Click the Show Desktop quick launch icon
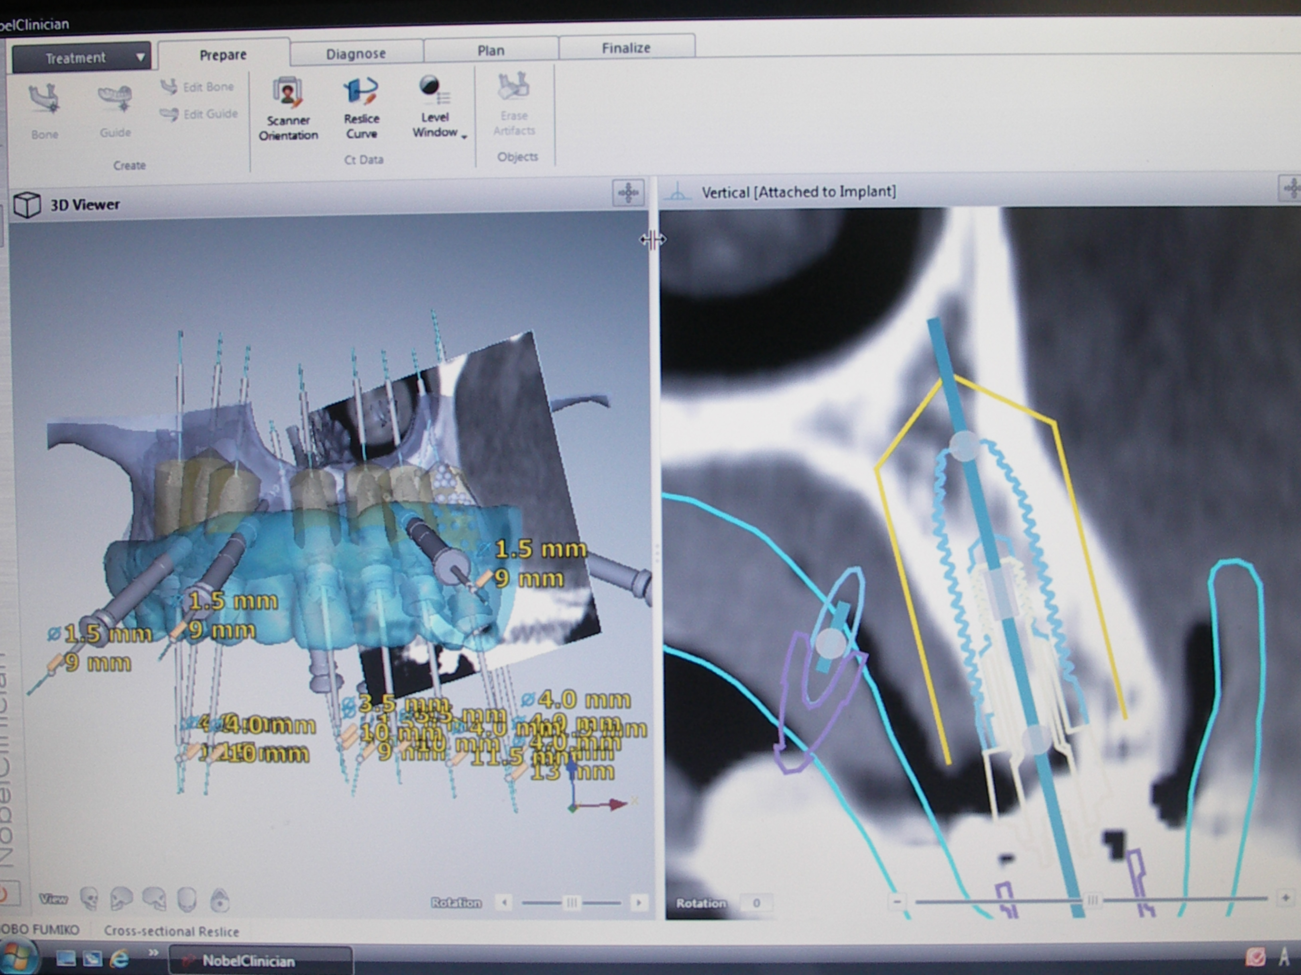The height and width of the screenshot is (975, 1301). [66, 959]
